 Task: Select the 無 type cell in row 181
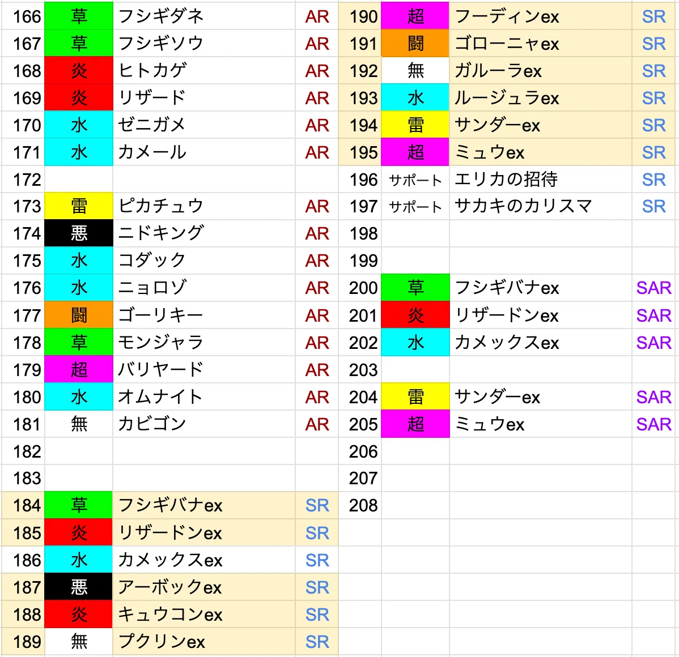[79, 424]
